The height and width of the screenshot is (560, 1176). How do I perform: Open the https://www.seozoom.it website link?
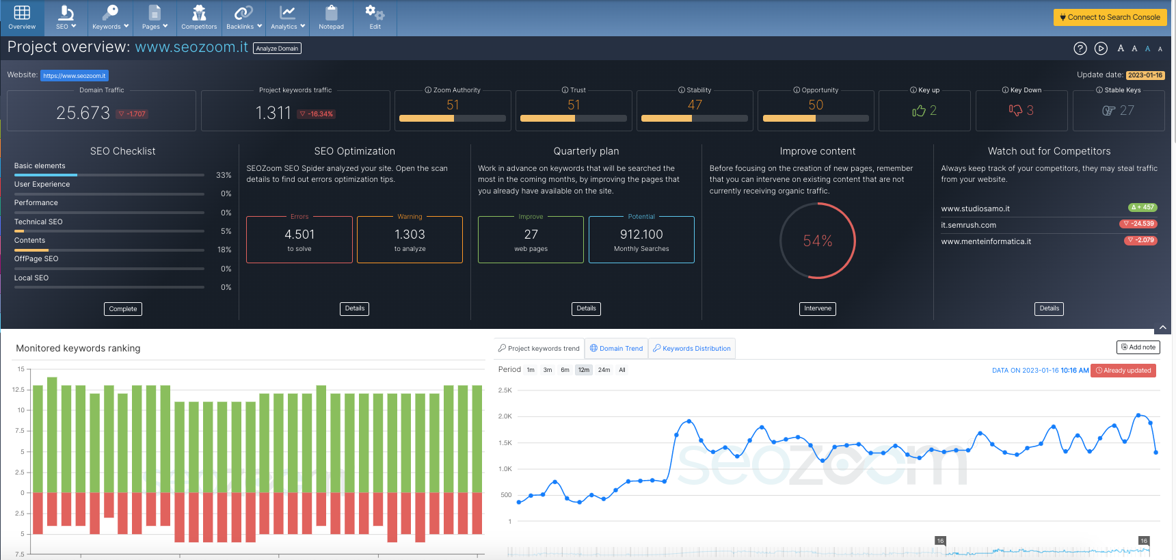tap(75, 76)
